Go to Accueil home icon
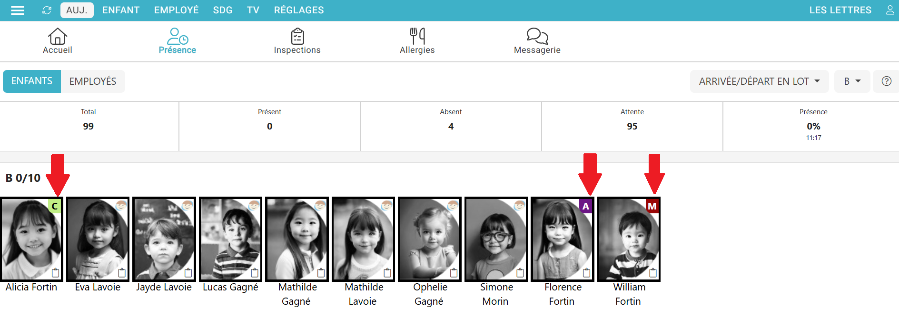Image resolution: width=899 pixels, height=309 pixels. (x=58, y=36)
